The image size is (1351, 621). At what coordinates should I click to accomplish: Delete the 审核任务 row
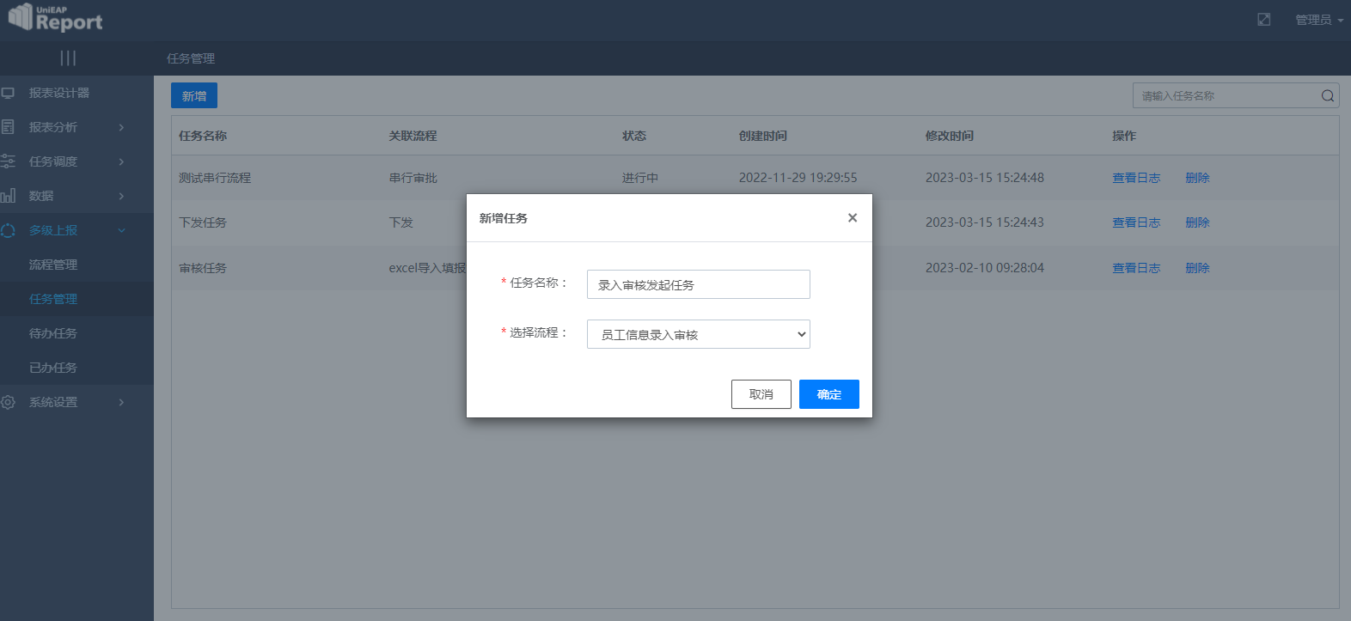coord(1197,268)
